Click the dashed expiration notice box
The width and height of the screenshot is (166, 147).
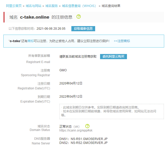coord(111,111)
